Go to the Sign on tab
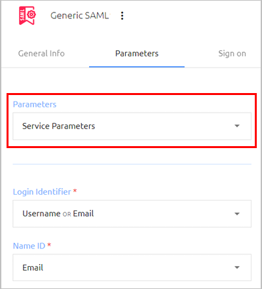 pyautogui.click(x=232, y=54)
